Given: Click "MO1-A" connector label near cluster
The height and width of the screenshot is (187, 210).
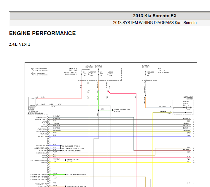Looking at the screenshot, I should tap(169, 114).
